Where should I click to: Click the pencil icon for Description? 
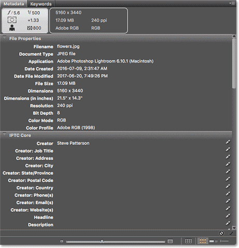(x=228, y=223)
